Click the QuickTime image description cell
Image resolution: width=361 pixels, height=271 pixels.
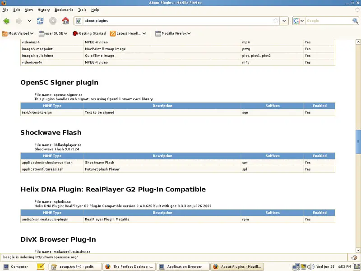[x=162, y=56]
